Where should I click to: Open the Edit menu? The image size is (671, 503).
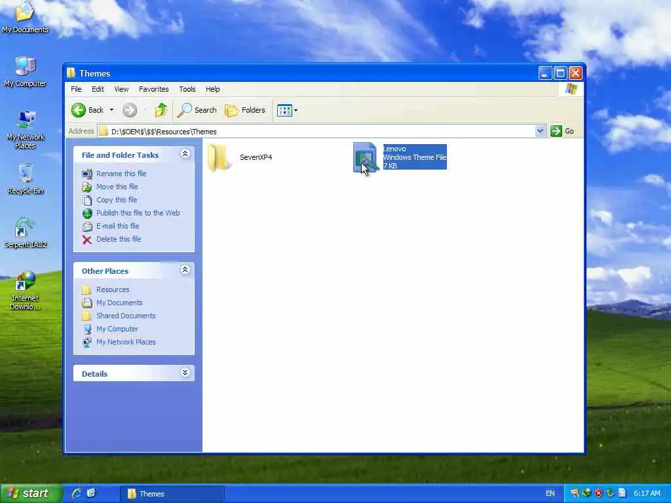[x=98, y=89]
